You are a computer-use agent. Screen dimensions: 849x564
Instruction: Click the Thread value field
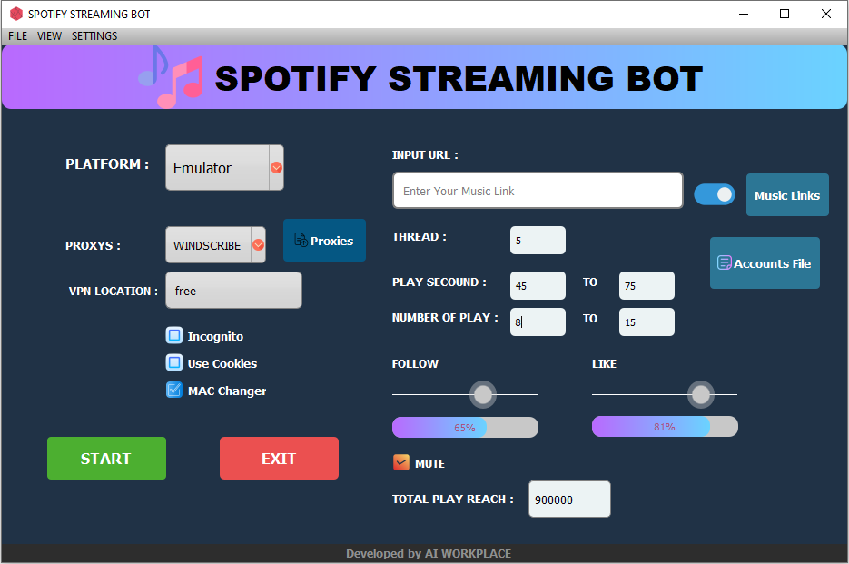pyautogui.click(x=538, y=240)
